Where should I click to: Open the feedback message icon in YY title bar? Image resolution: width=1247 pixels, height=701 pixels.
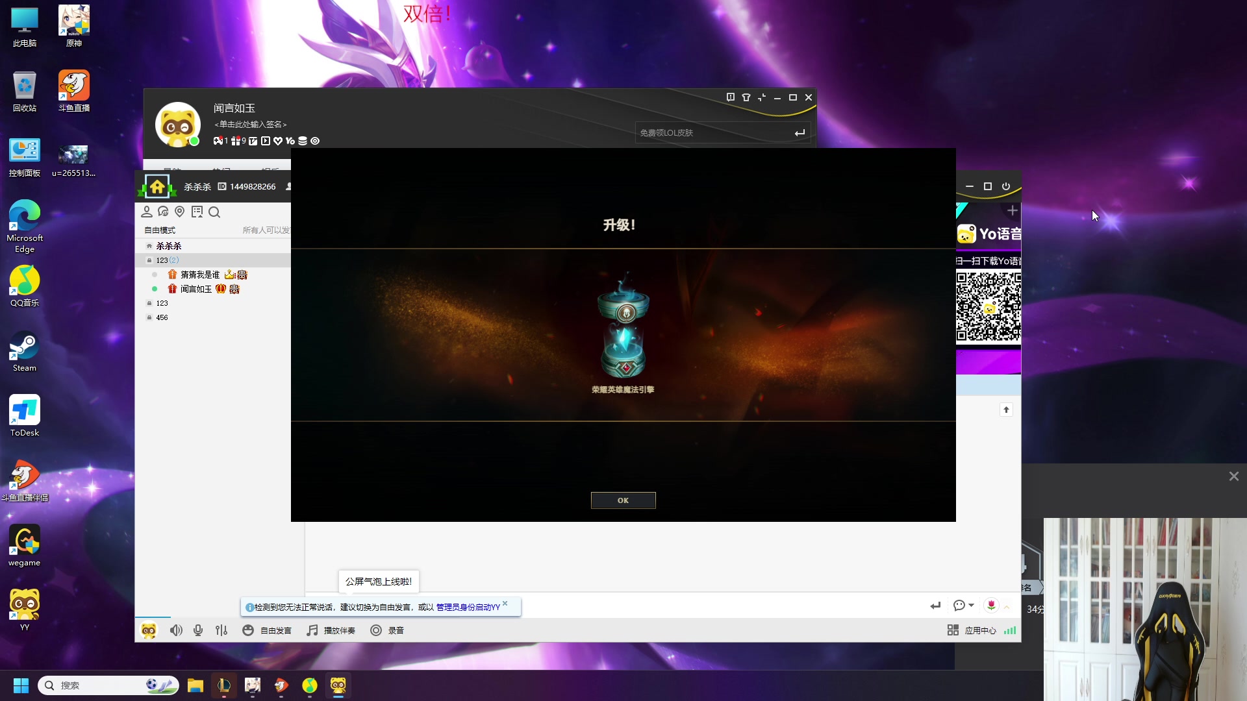[731, 97]
